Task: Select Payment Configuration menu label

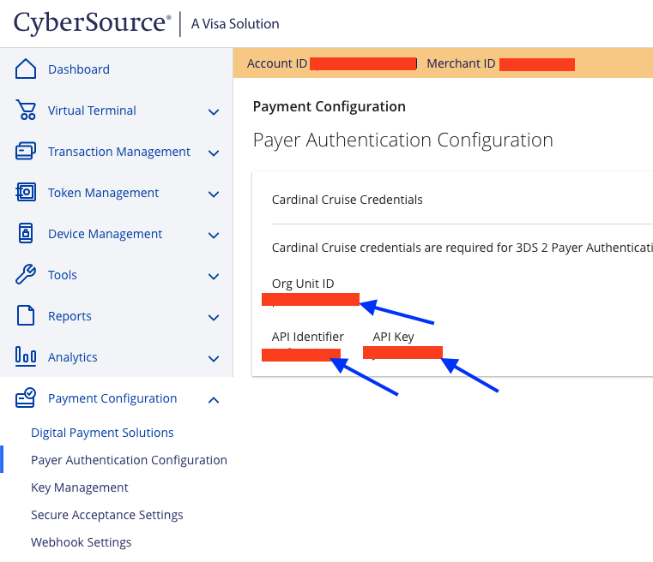Action: point(112,398)
